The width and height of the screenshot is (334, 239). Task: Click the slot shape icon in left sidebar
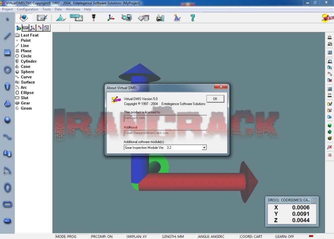click(x=7, y=204)
